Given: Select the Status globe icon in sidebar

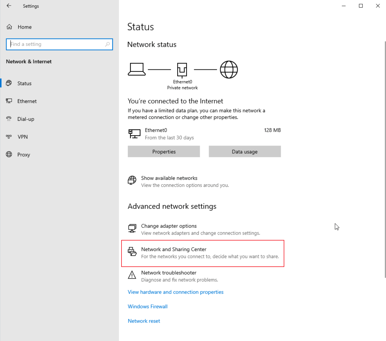Looking at the screenshot, I should click(x=9, y=83).
